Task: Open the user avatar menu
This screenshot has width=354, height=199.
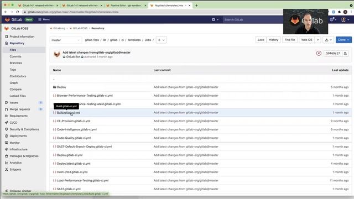Action: [345, 20]
